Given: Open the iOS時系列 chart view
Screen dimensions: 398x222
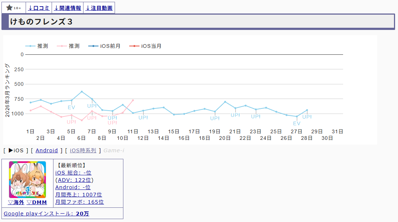Looking at the screenshot, I should [x=83, y=150].
